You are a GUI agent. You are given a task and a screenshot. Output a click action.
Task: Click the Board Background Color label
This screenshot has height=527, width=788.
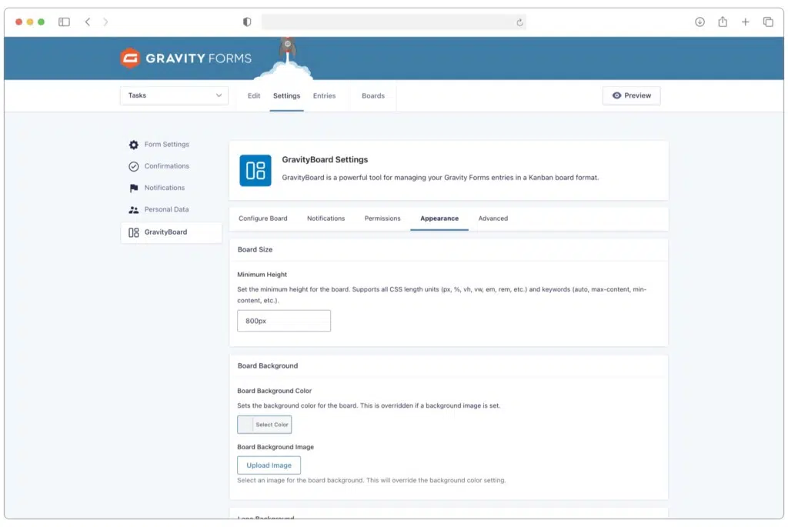(275, 391)
